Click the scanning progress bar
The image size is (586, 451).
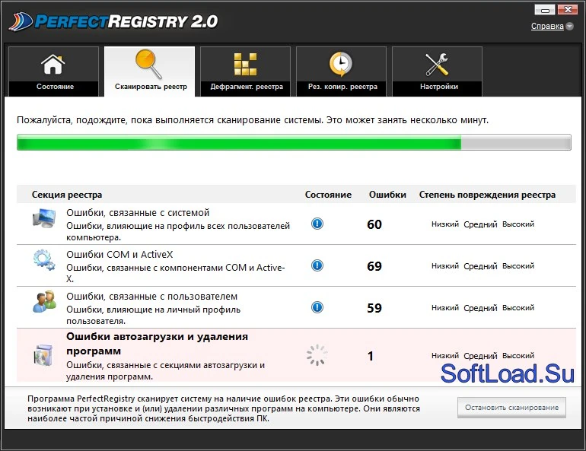(x=294, y=142)
